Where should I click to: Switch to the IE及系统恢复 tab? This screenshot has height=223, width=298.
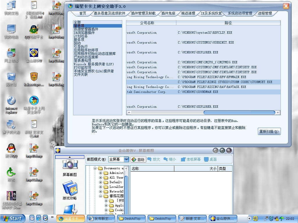211,13
